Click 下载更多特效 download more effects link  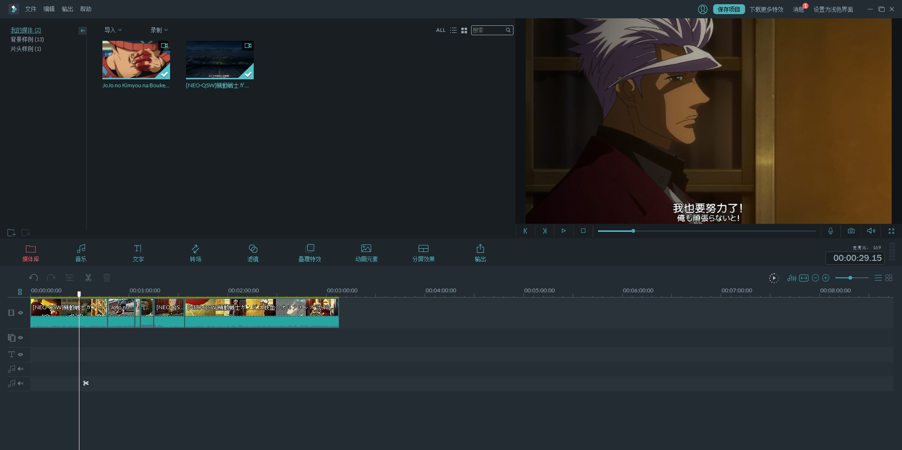[x=766, y=9]
